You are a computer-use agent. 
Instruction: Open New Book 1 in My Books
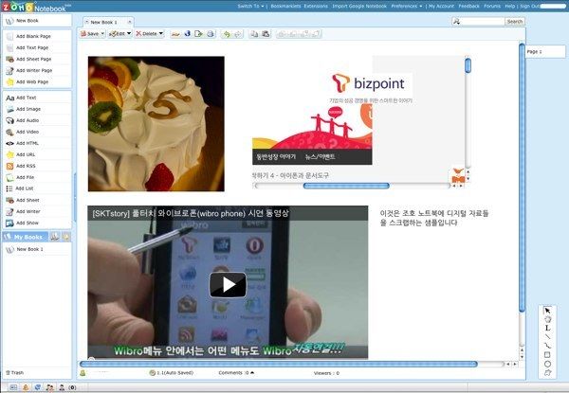pyautogui.click(x=26, y=249)
